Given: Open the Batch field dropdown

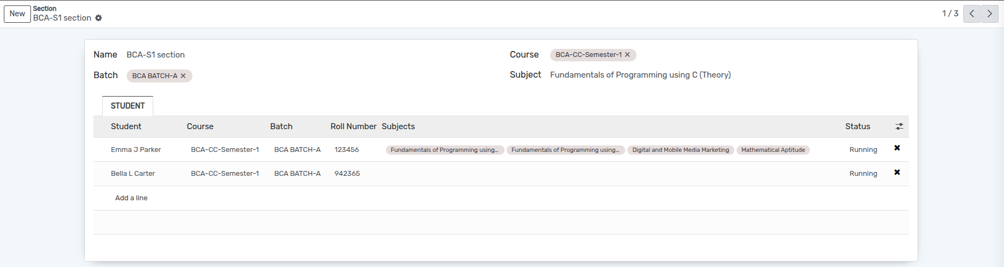Looking at the screenshot, I should pyautogui.click(x=272, y=76).
